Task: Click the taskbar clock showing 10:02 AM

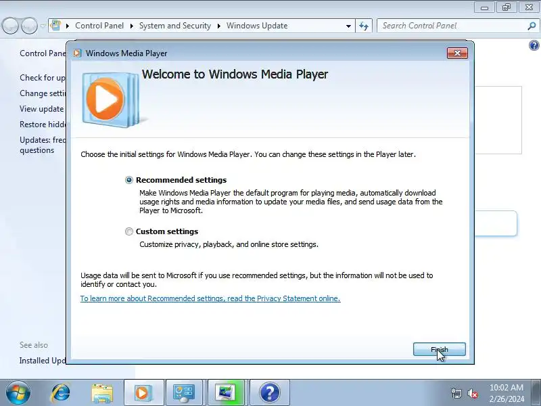Action: (x=507, y=393)
